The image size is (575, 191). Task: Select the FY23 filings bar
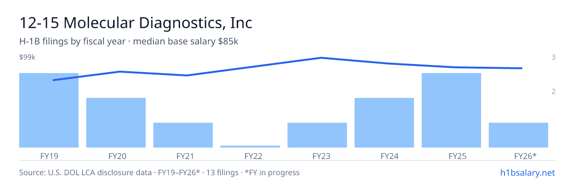point(317,135)
